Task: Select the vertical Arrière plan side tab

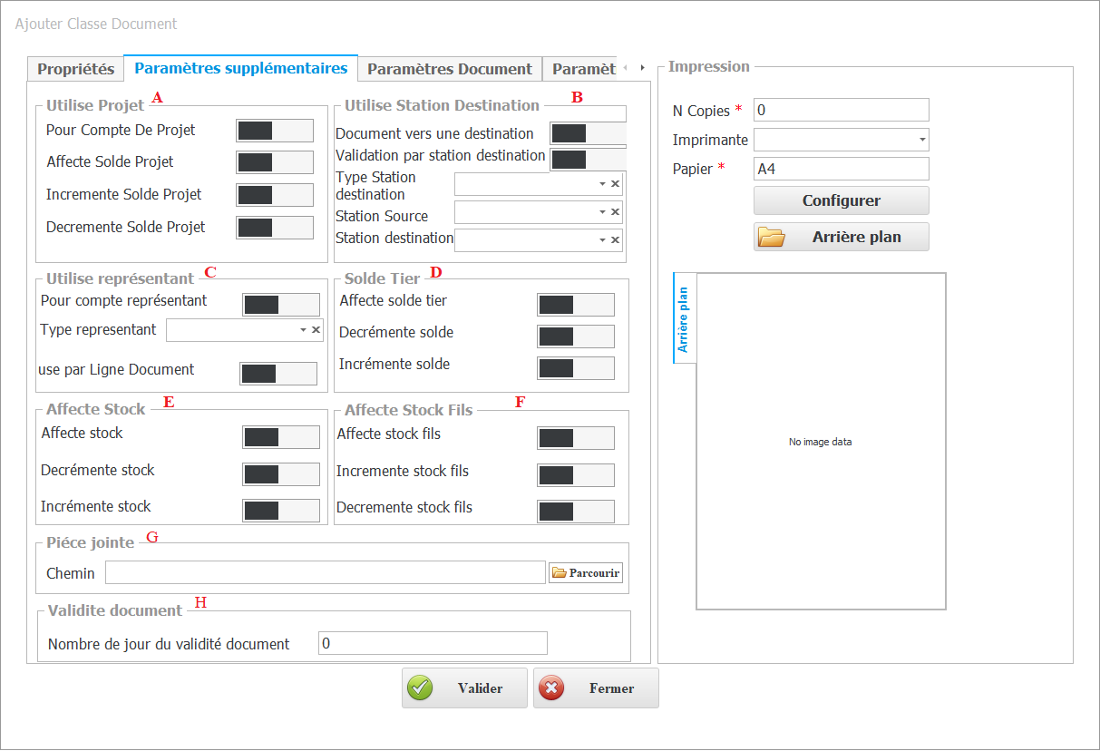Action: [x=684, y=319]
